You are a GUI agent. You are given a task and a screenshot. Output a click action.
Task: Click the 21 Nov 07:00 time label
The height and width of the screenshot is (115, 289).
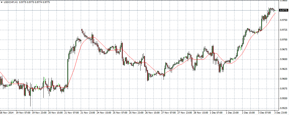(x=72, y=113)
